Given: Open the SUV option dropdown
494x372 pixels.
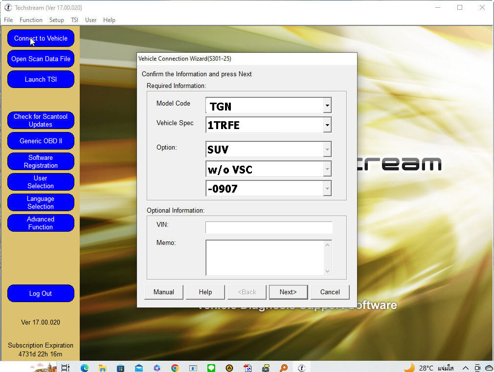Looking at the screenshot, I should 327,150.
